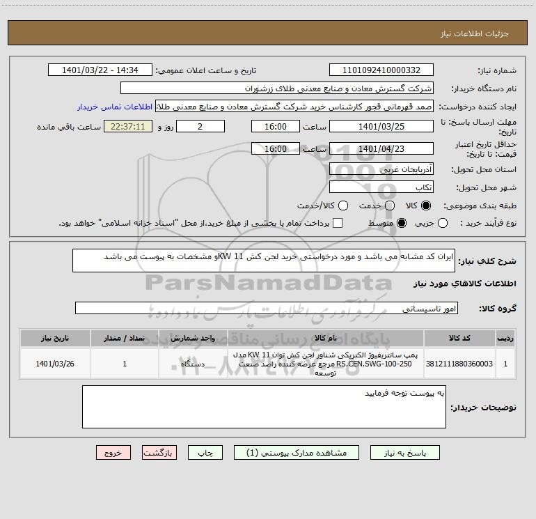536x519 pixels.
Task: Click the خروج exit button
Action: pos(113,453)
